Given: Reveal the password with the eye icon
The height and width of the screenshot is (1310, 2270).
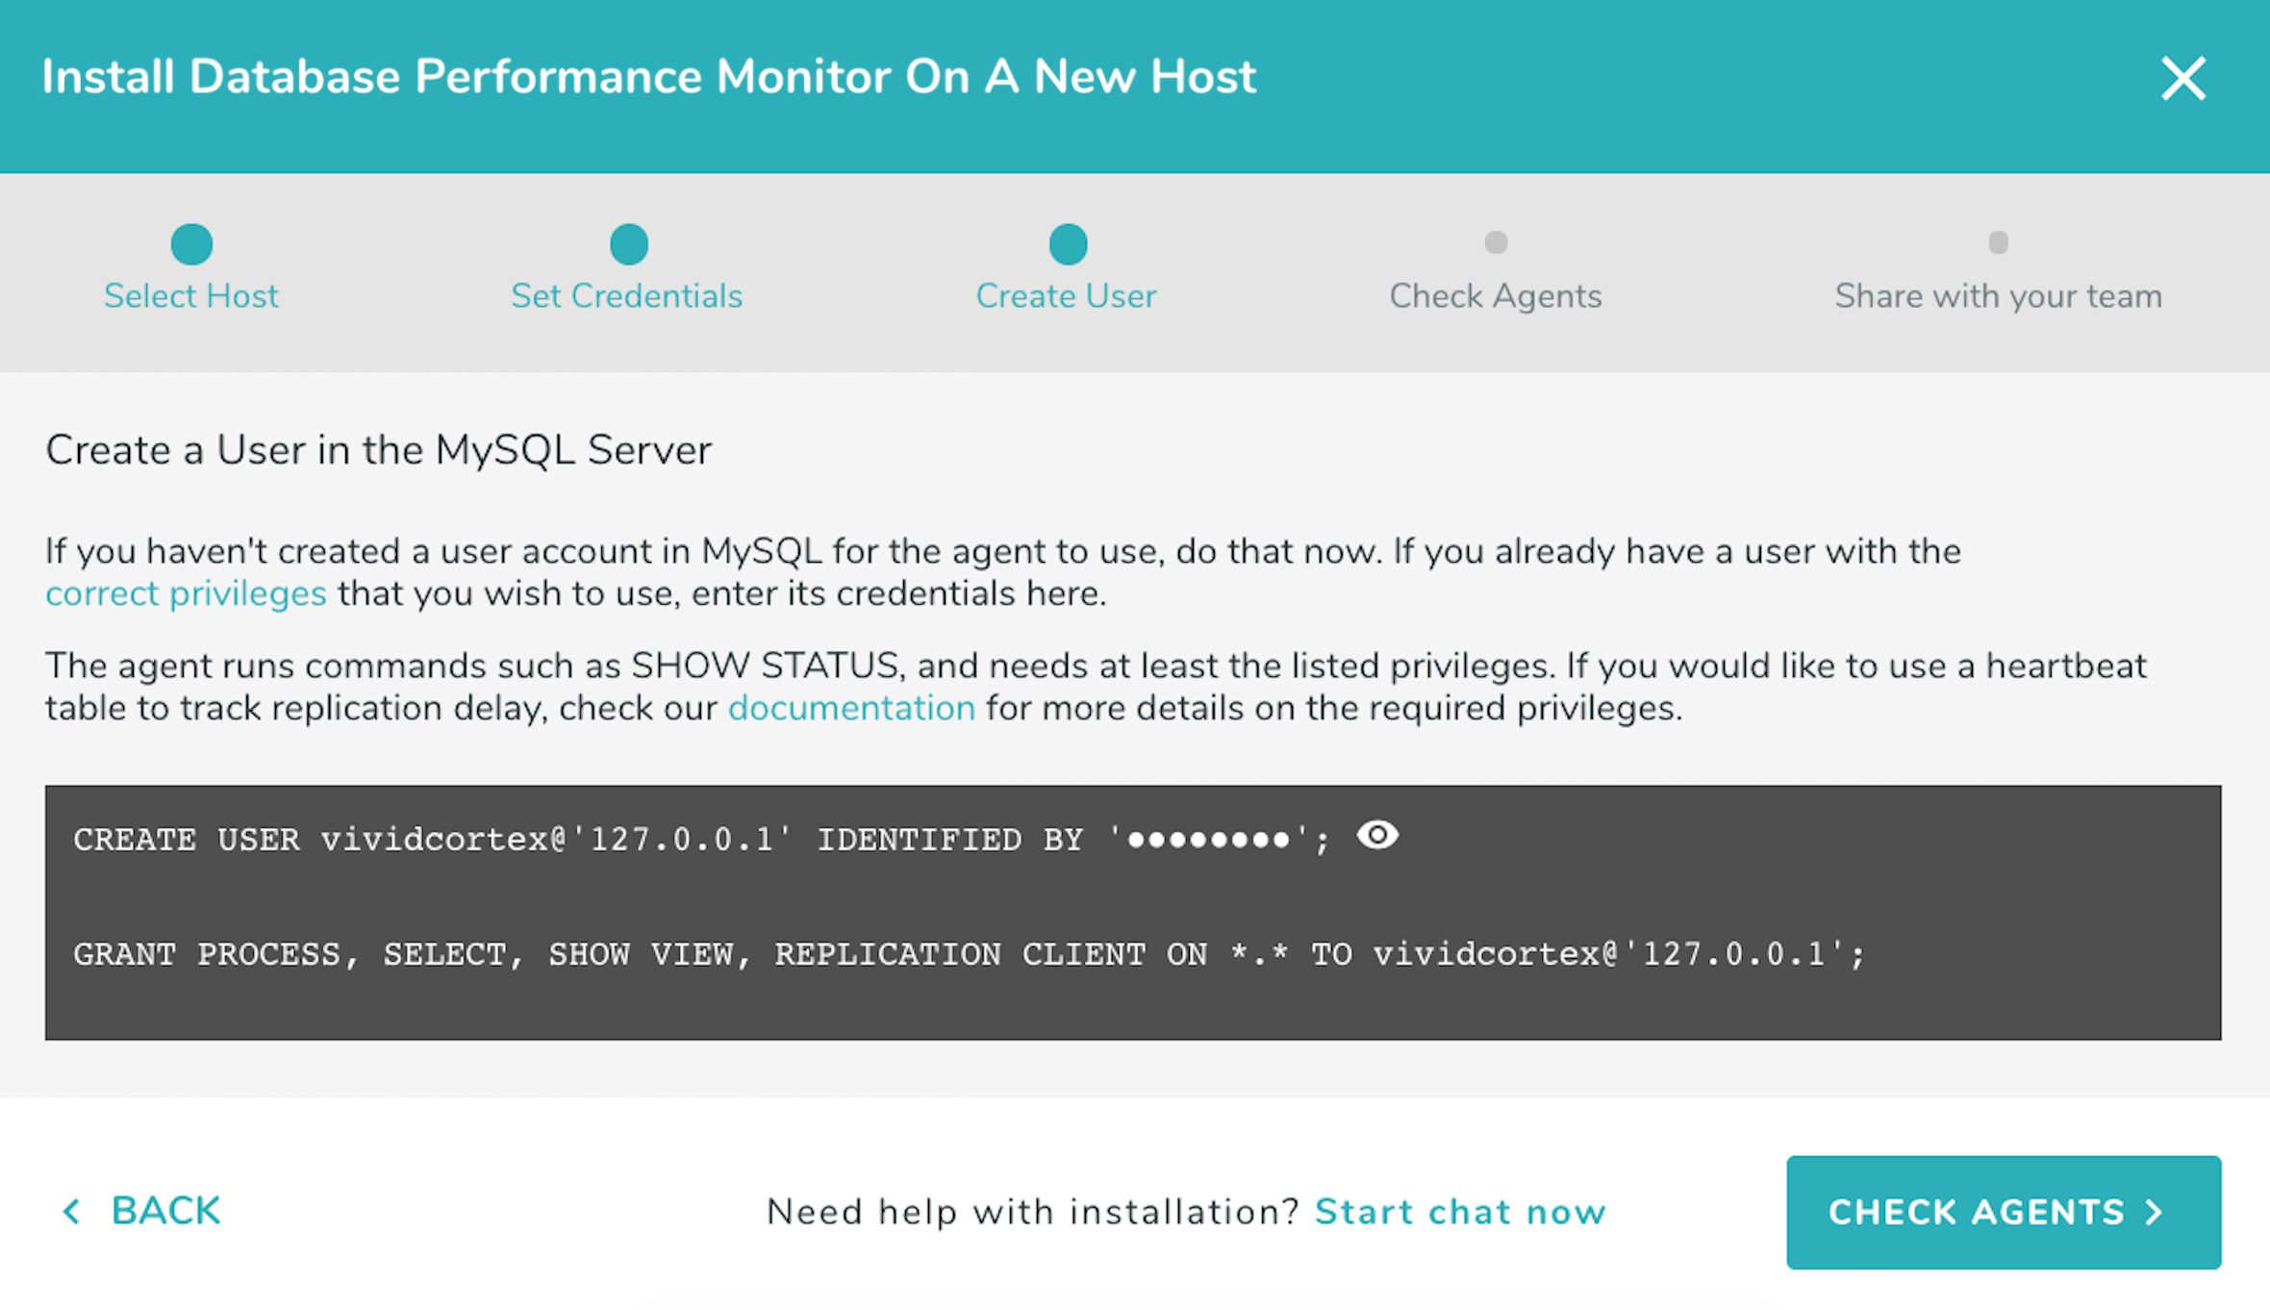Looking at the screenshot, I should pyautogui.click(x=1377, y=835).
